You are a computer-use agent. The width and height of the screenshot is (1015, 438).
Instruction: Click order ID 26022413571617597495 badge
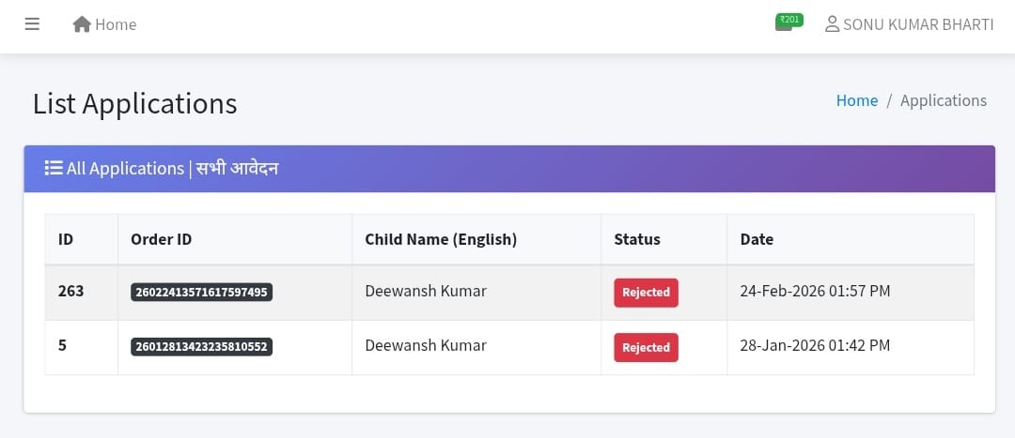pos(201,293)
